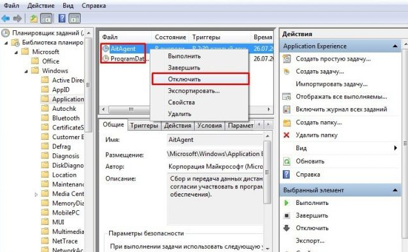Click the Включить журнал всех заданий icon

pos(287,110)
